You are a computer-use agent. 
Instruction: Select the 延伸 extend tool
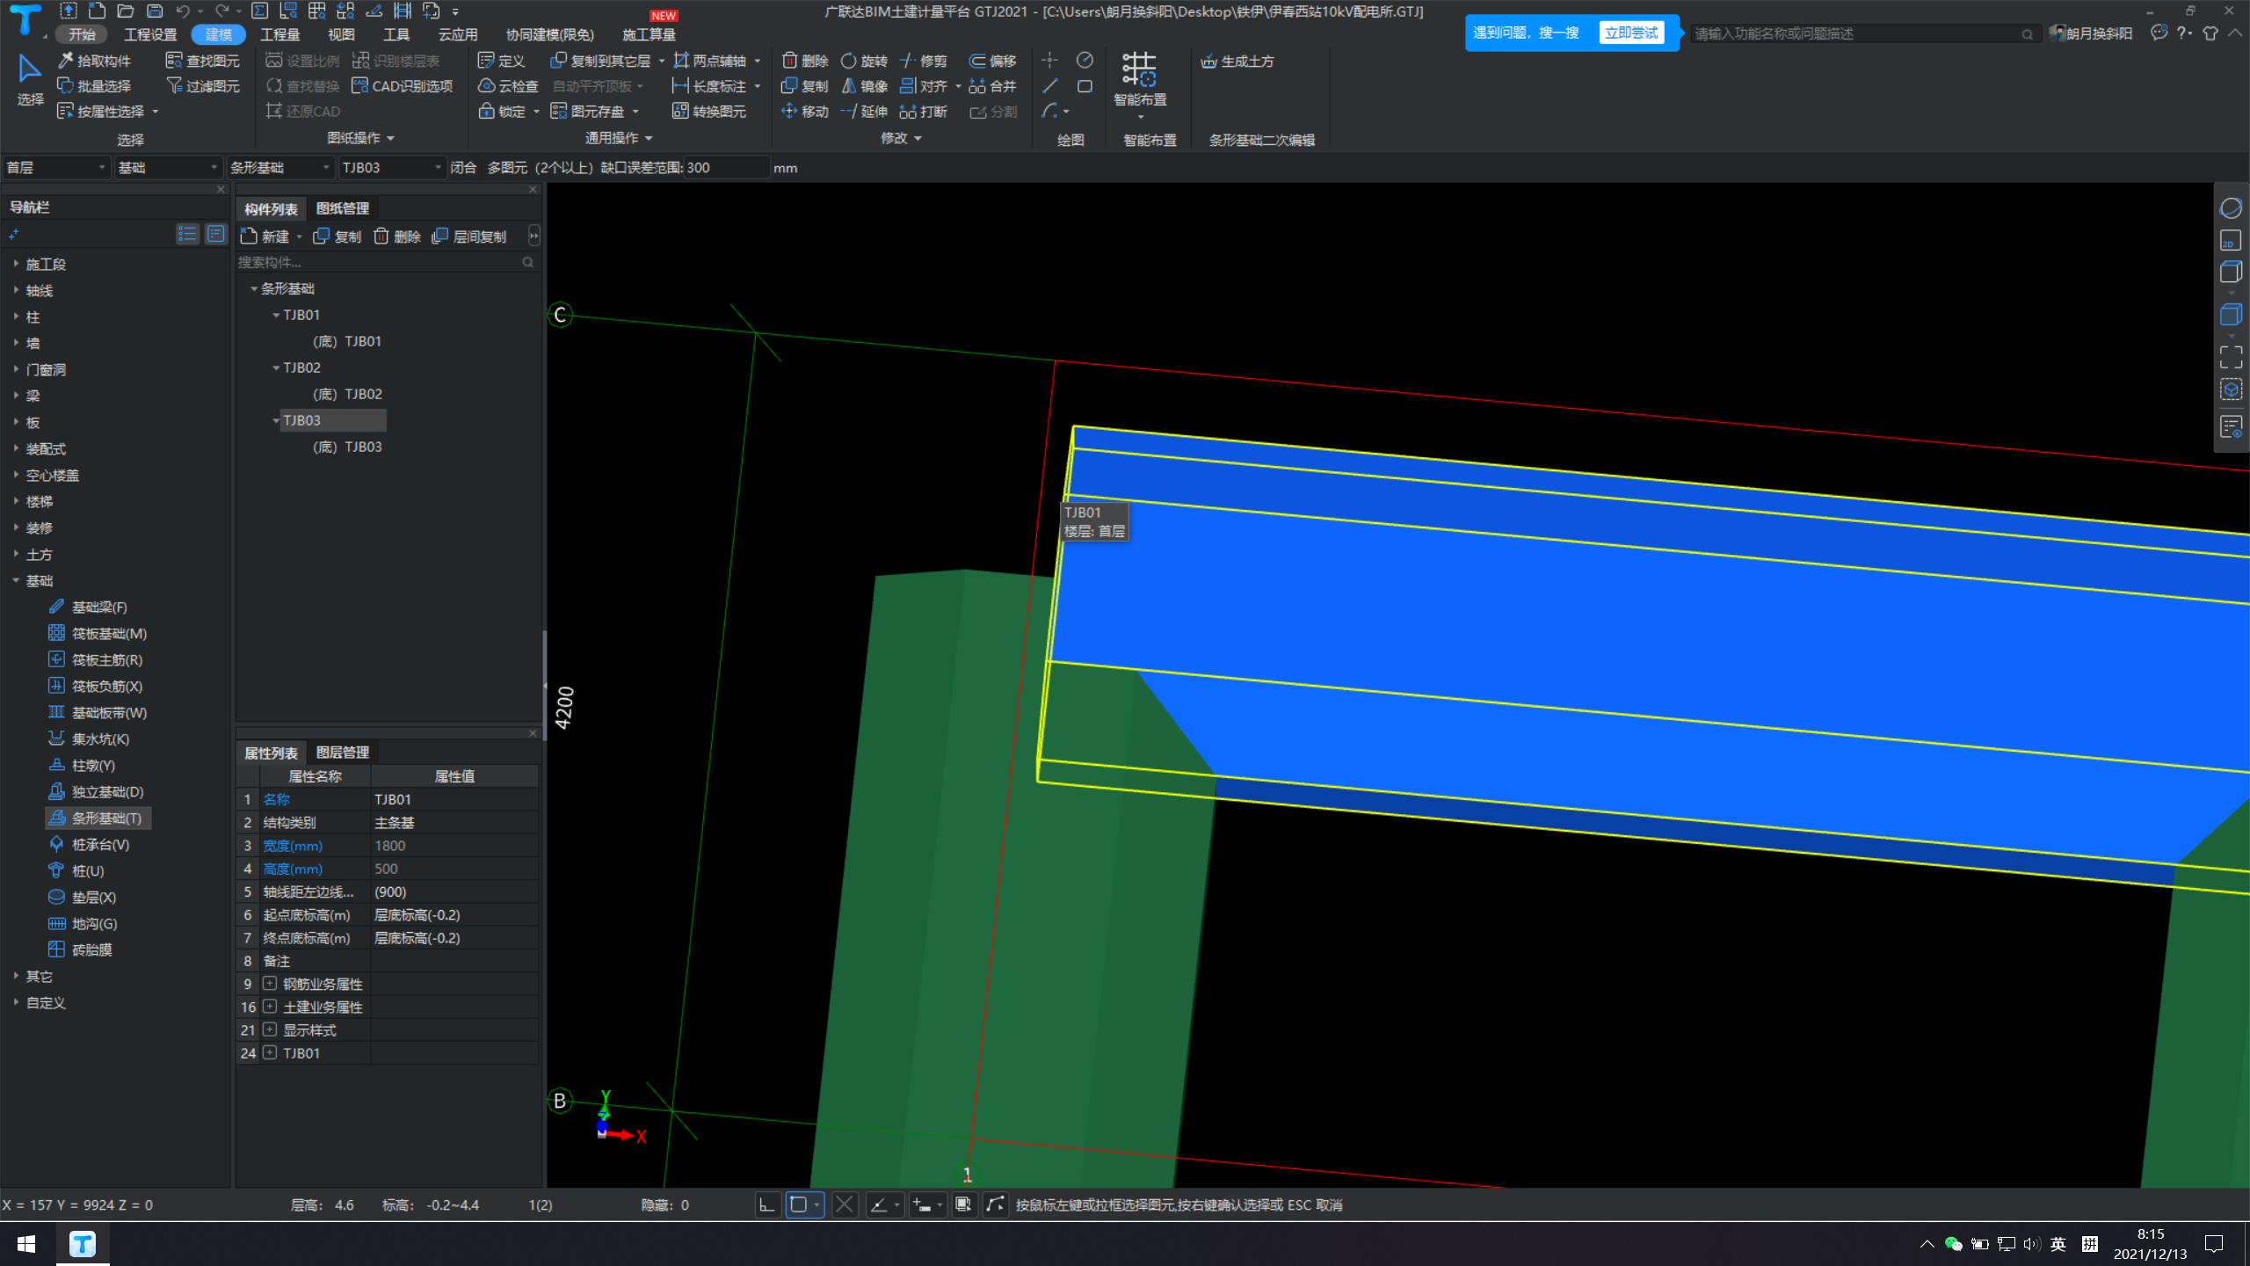pos(865,112)
